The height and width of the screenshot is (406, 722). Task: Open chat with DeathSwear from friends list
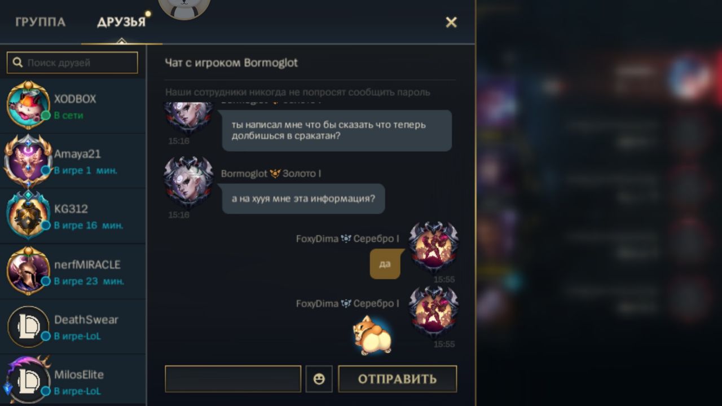(73, 327)
